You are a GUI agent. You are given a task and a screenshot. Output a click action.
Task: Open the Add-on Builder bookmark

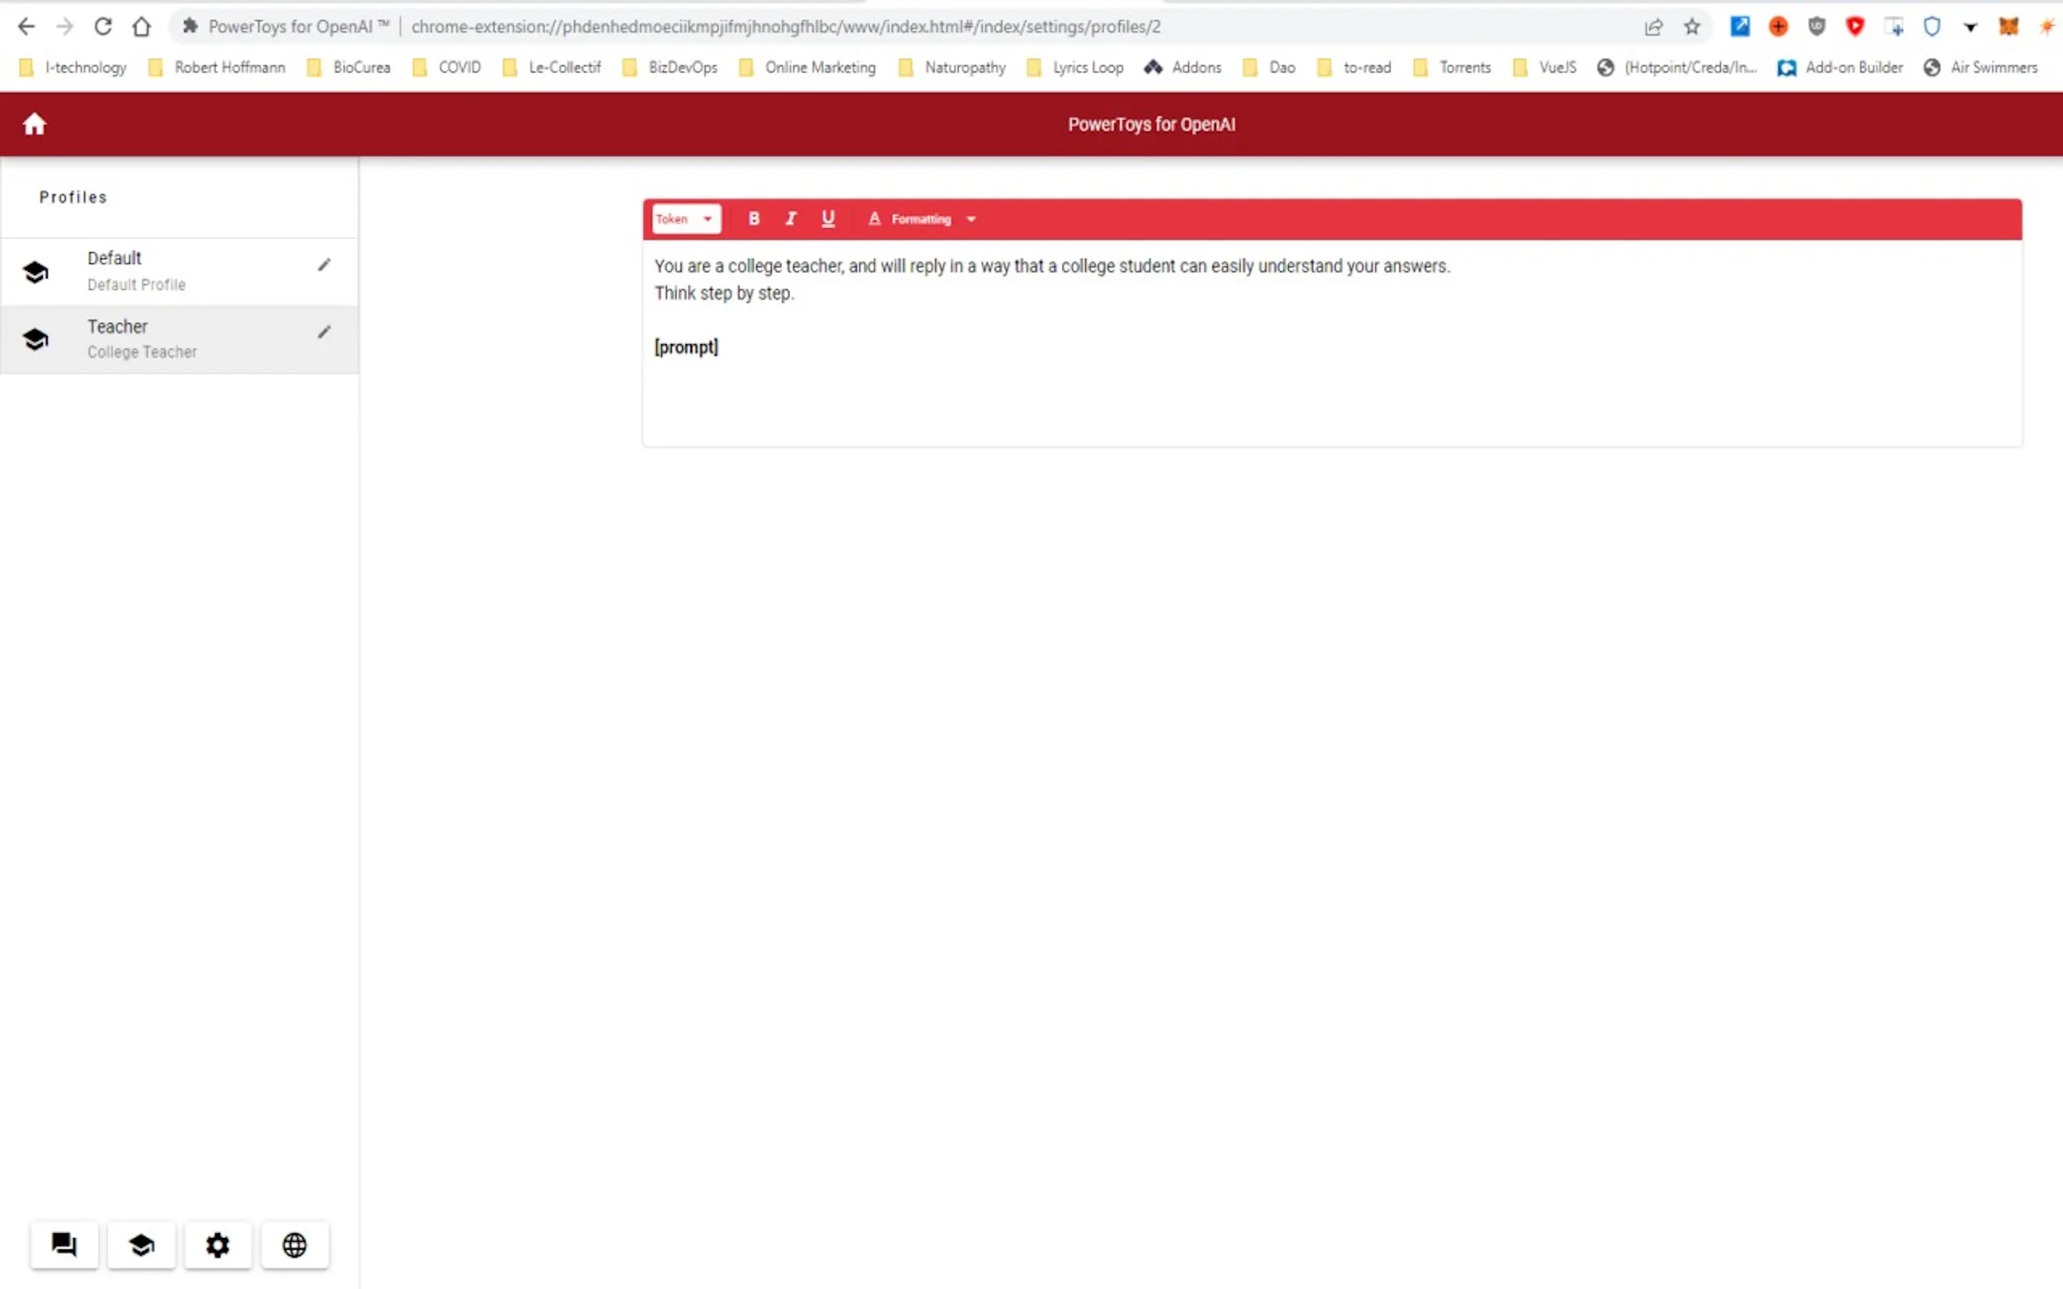pos(1840,67)
